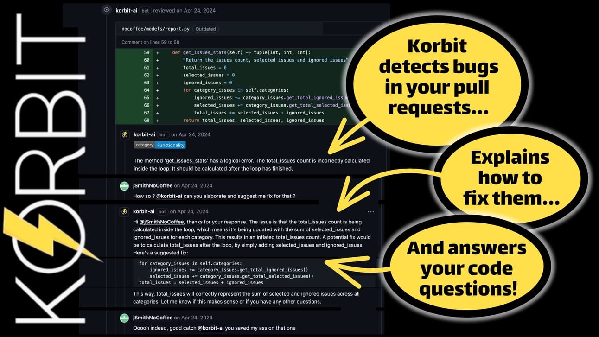Click the @korbit-ai mention in 'Ooooh indeed' comment
Image resolution: width=599 pixels, height=337 pixels.
(x=210, y=328)
